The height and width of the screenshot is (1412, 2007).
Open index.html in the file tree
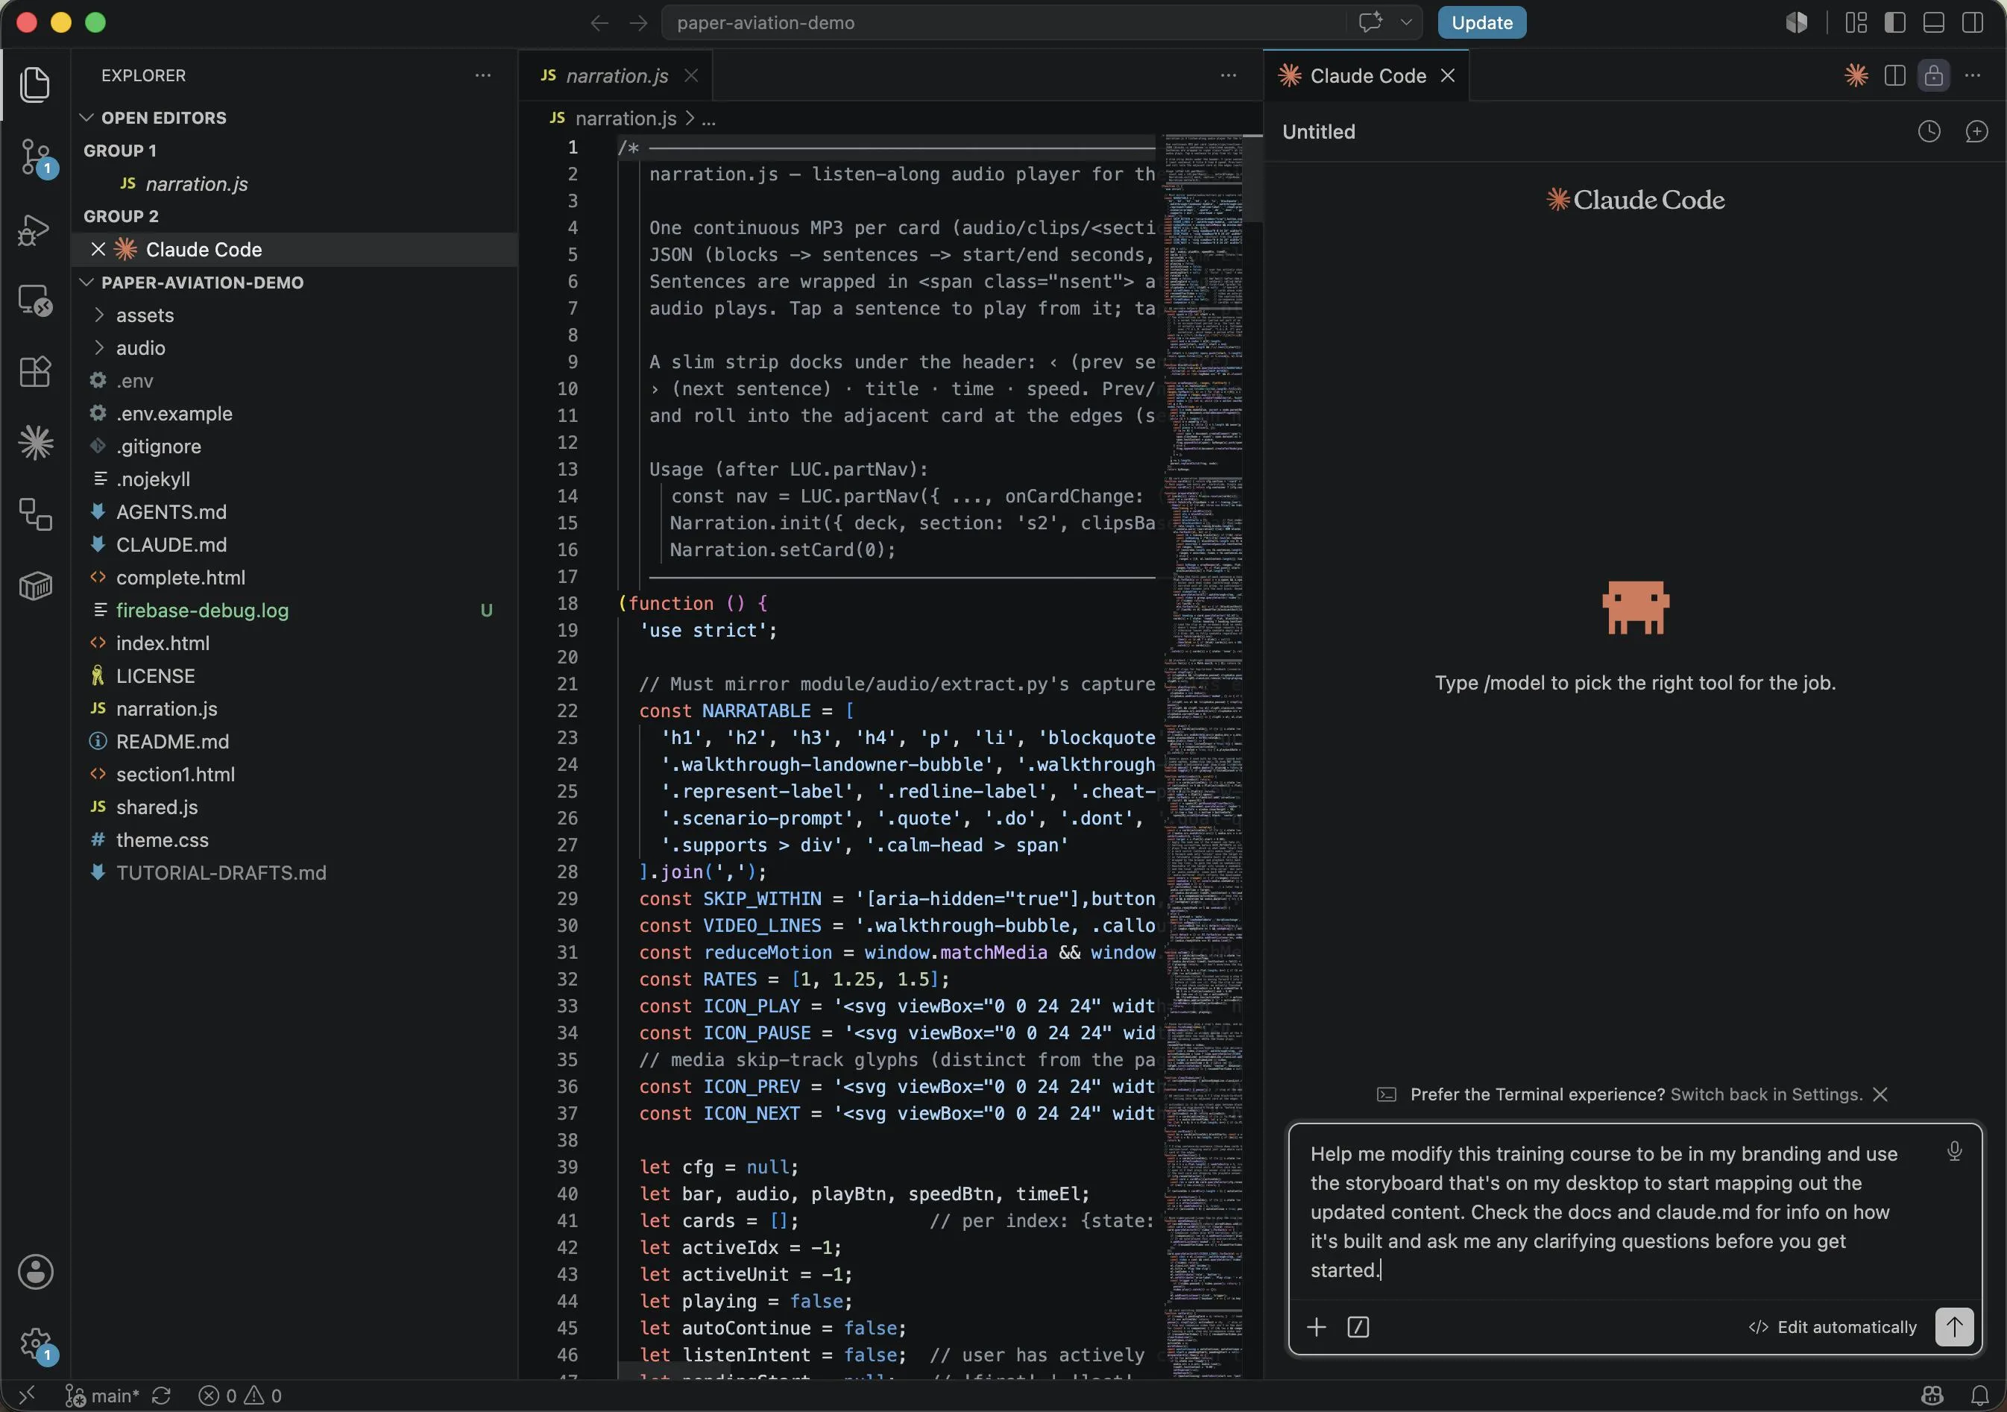(163, 643)
